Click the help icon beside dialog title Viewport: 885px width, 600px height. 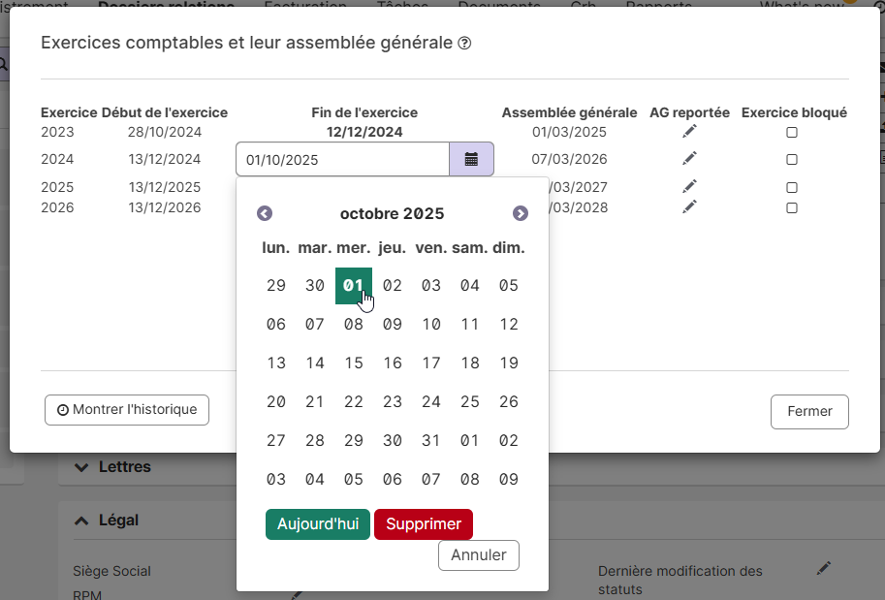(x=464, y=44)
